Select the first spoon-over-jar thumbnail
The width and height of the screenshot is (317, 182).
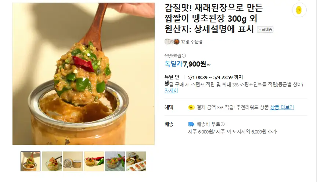pos(30,161)
